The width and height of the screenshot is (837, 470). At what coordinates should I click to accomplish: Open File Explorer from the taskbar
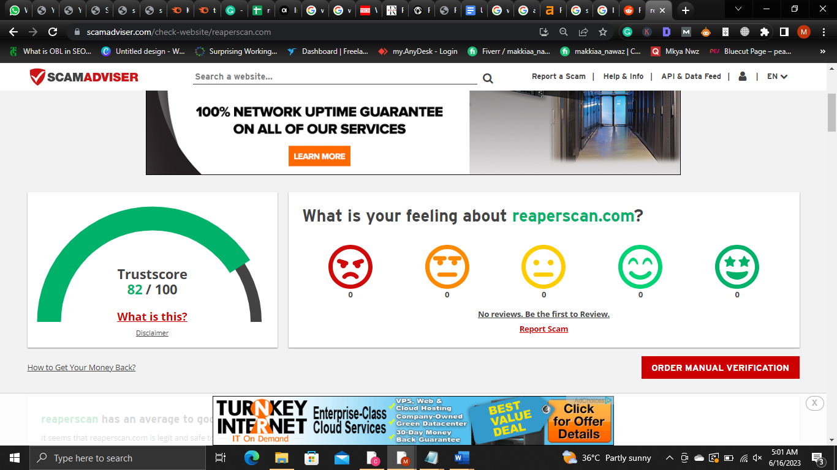(281, 458)
